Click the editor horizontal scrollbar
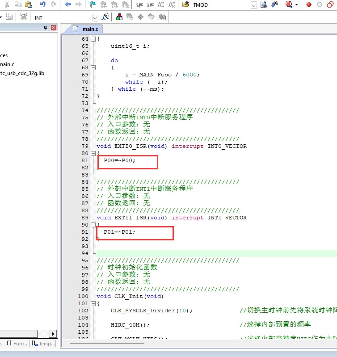The width and height of the screenshot is (337, 357). pyautogui.click(x=107, y=343)
